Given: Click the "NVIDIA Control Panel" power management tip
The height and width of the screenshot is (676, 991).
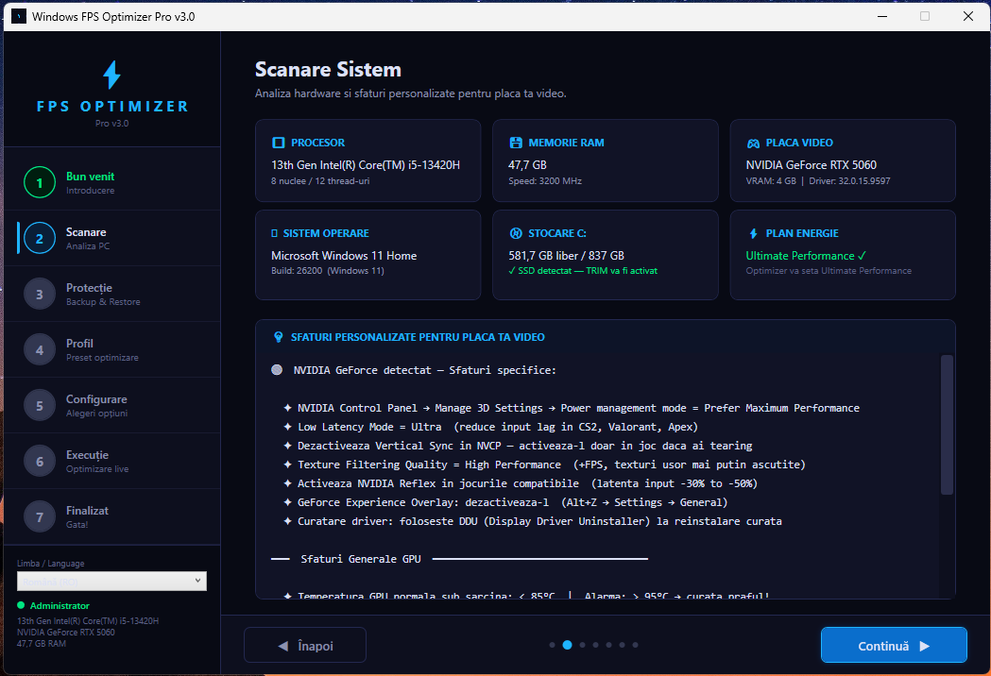Looking at the screenshot, I should coord(572,408).
